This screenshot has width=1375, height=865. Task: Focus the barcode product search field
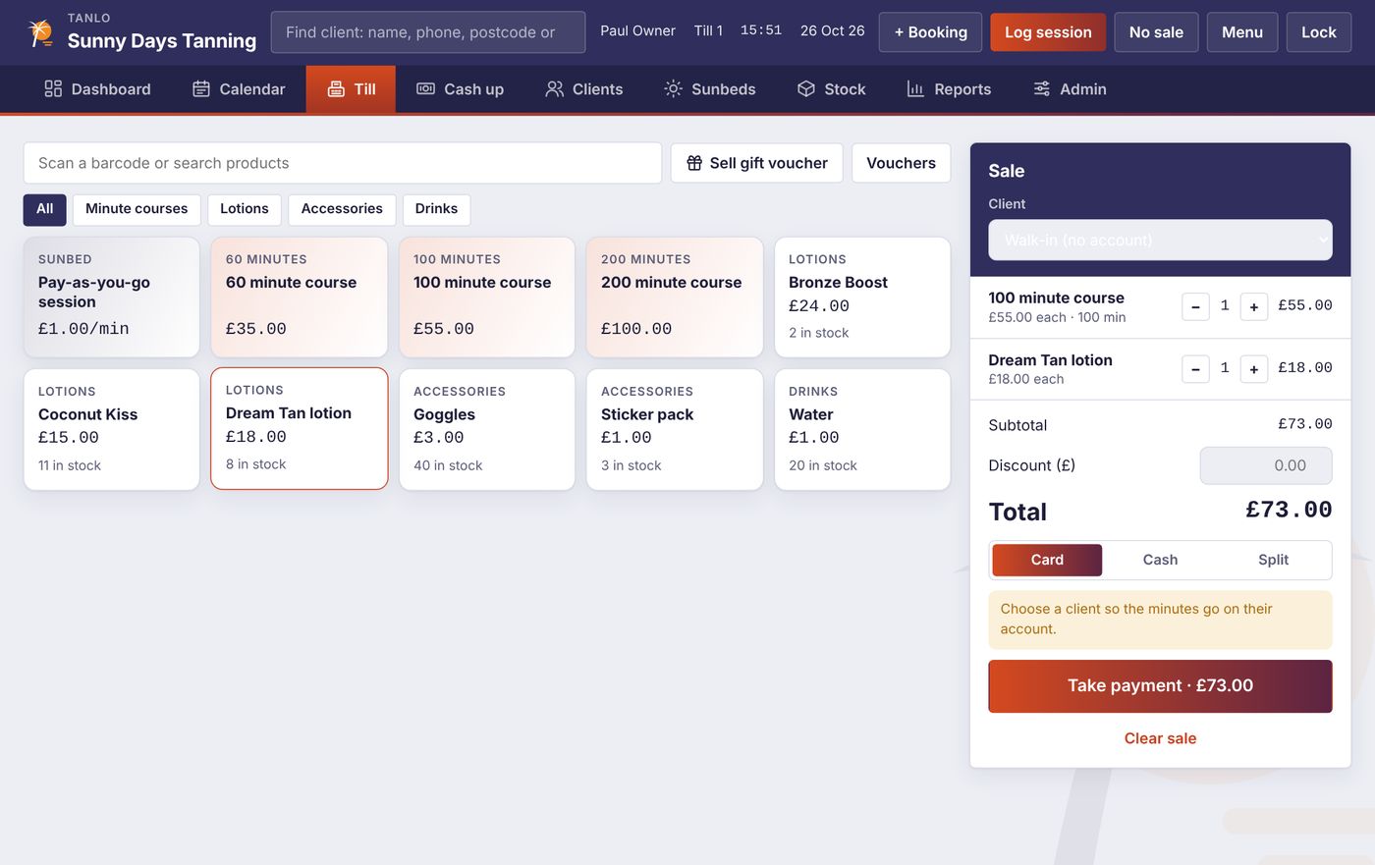click(x=342, y=163)
